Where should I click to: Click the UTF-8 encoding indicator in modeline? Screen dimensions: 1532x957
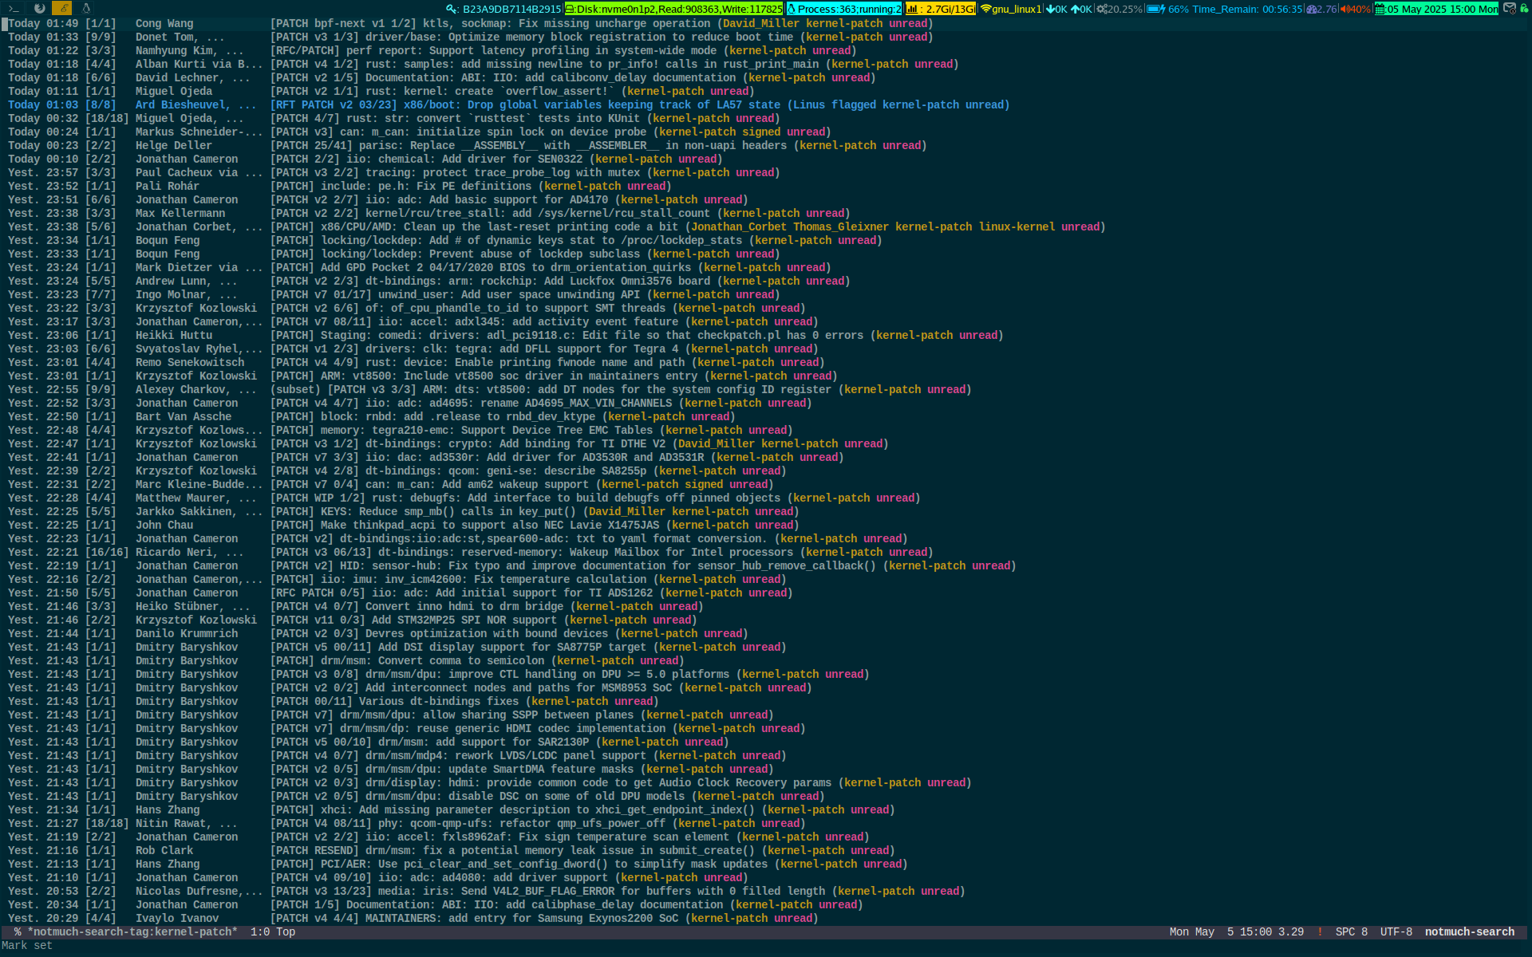click(x=1396, y=931)
